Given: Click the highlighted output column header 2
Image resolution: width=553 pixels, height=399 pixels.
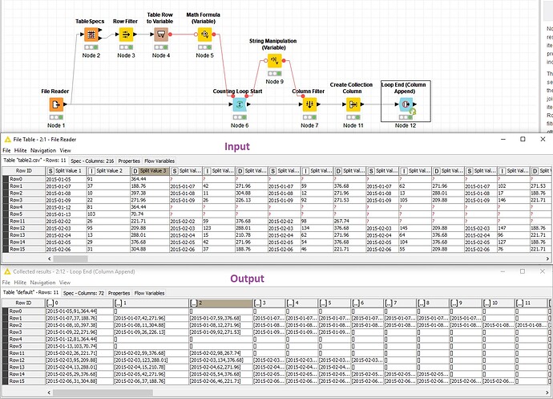Looking at the screenshot, I should (220, 303).
